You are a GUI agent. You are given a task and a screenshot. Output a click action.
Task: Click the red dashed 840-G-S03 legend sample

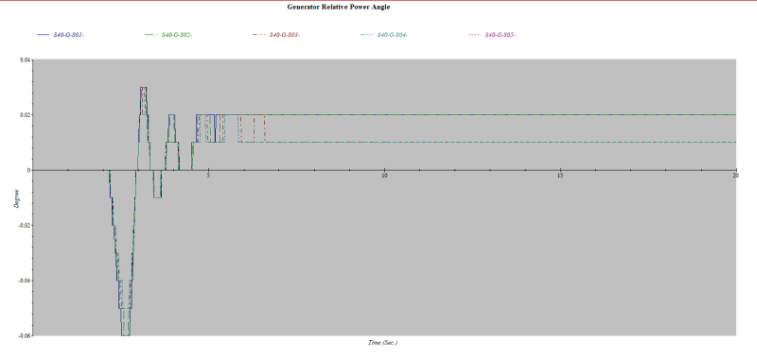(258, 35)
